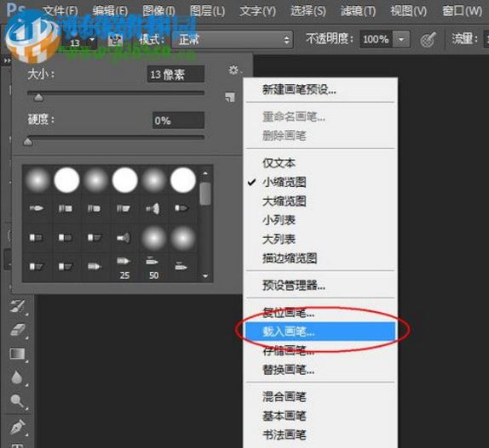Select the second hard round brush thumbnail

pyautogui.click(x=66, y=180)
